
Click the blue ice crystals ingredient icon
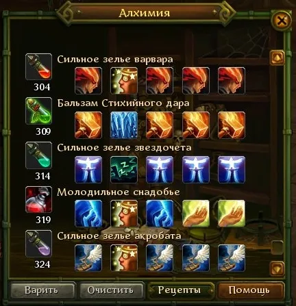124,125
